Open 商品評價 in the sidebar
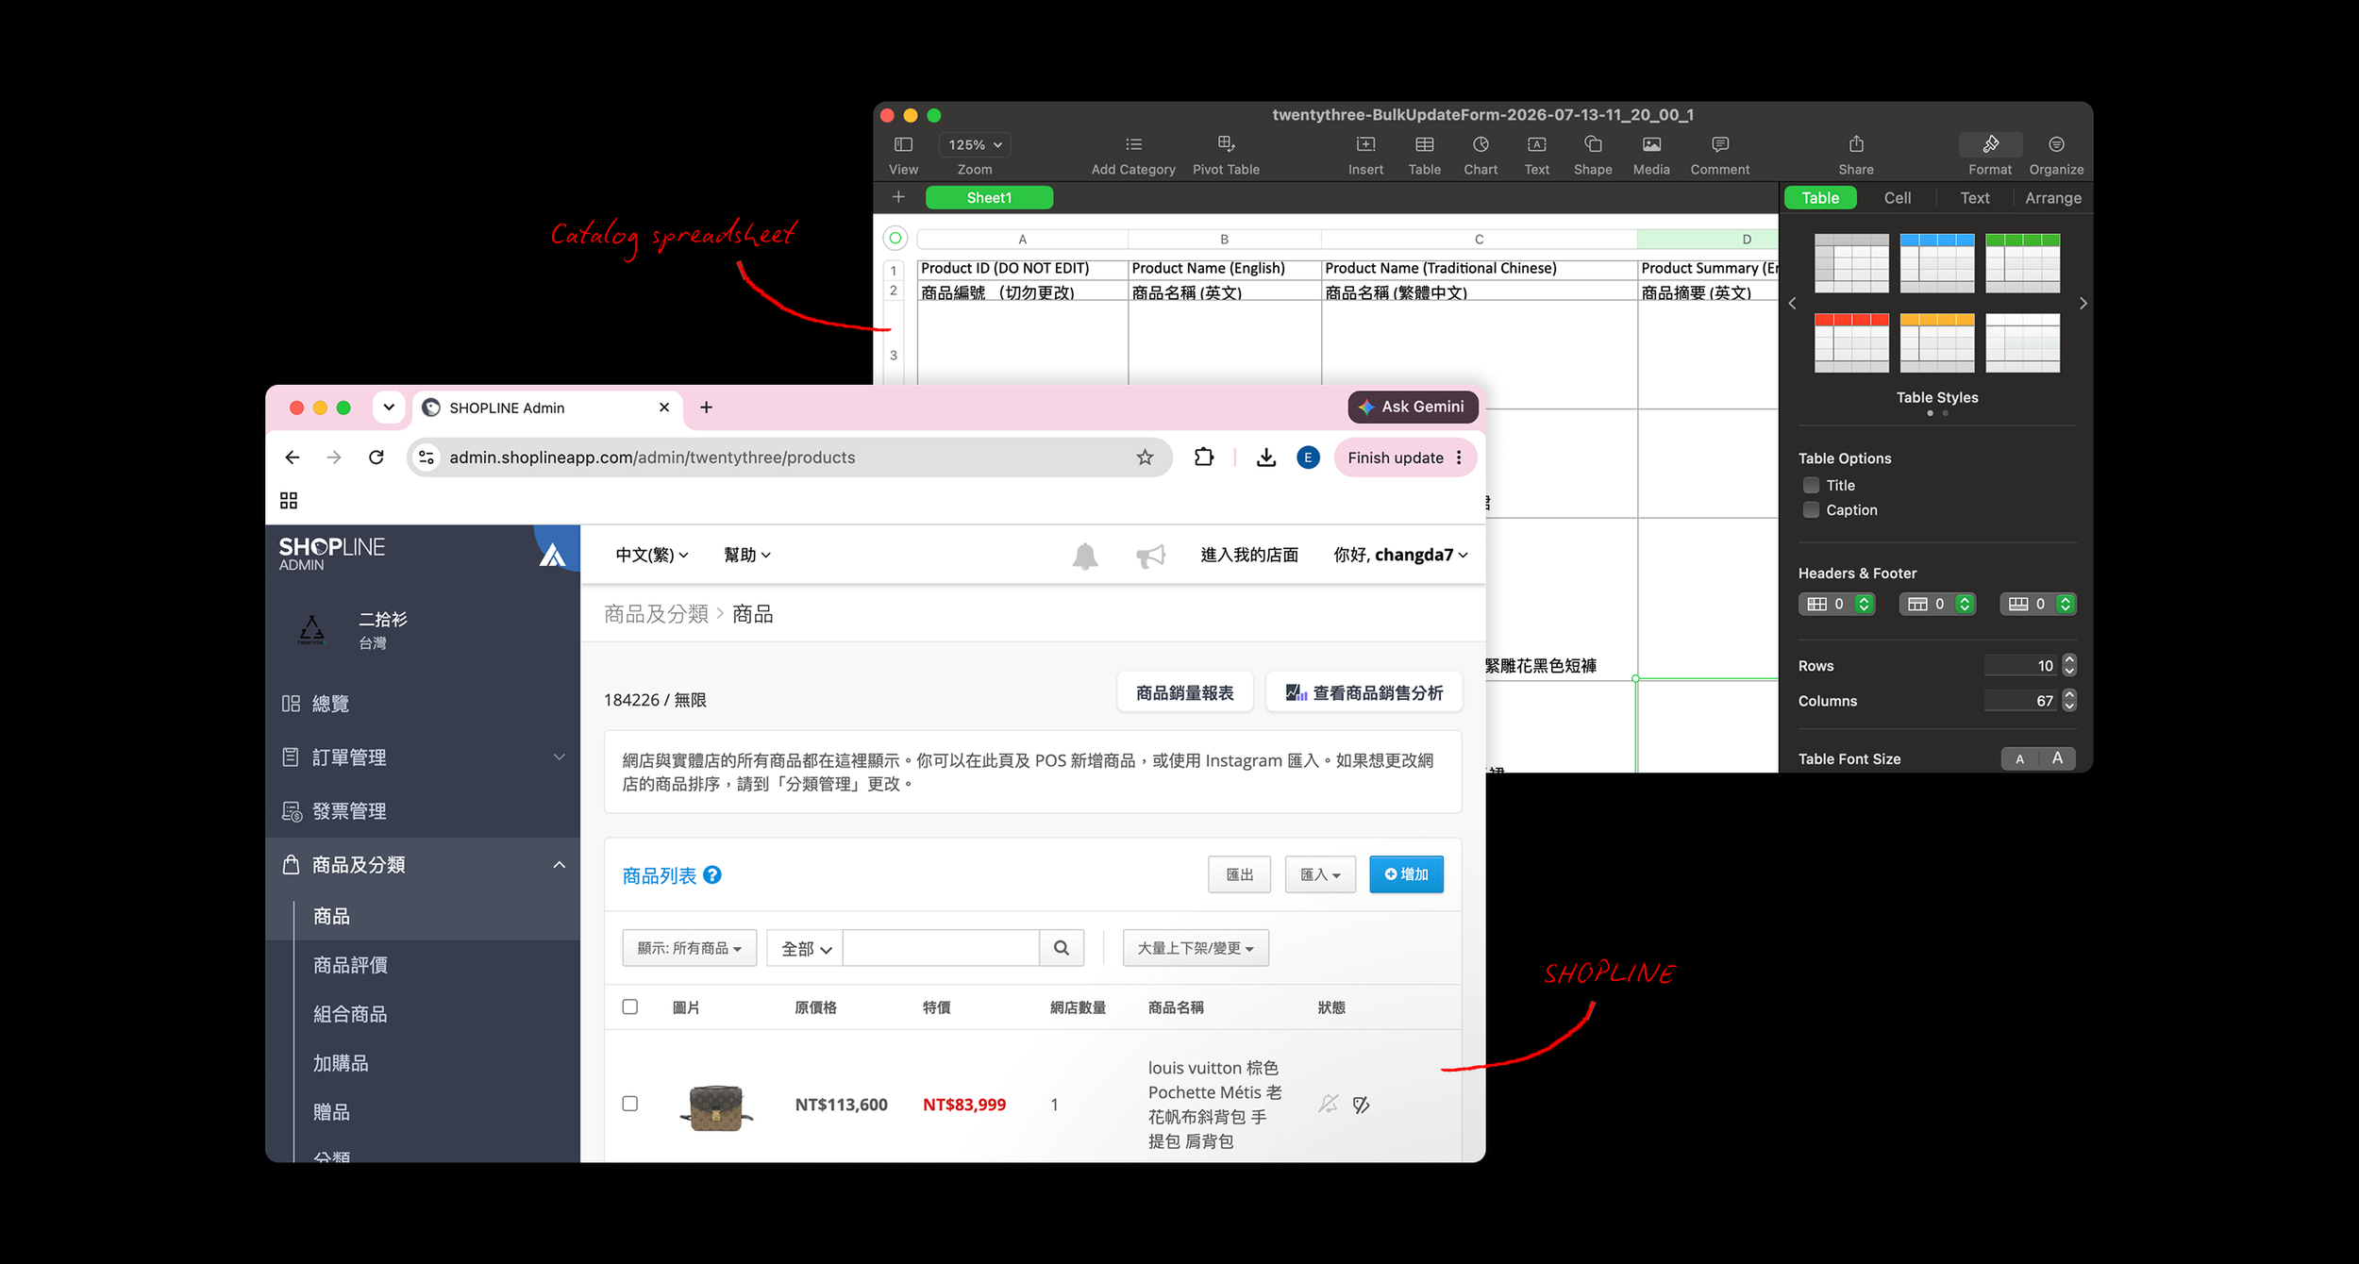The width and height of the screenshot is (2359, 1264). tap(350, 965)
